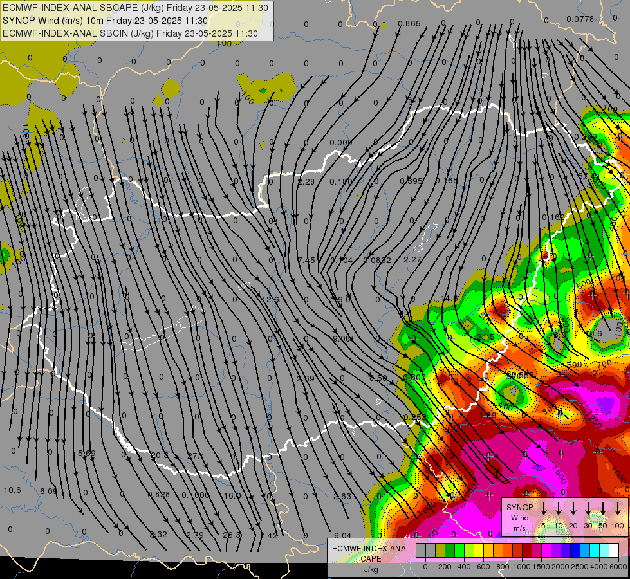
Task: Click the map value 6.04
Action: [x=342, y=536]
